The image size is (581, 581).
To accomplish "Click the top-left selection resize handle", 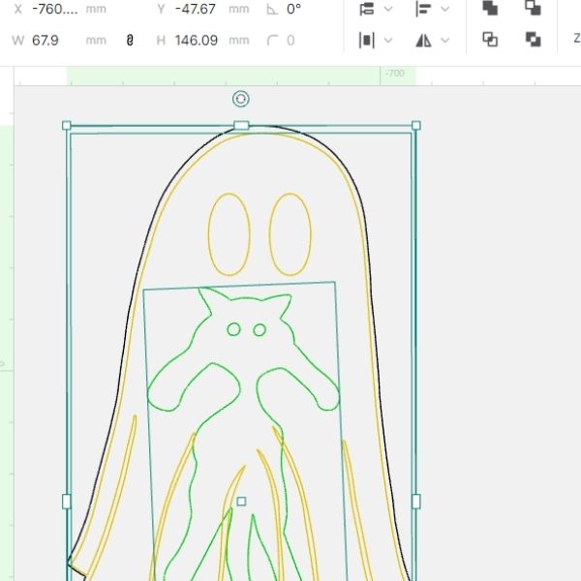I will coord(67,125).
